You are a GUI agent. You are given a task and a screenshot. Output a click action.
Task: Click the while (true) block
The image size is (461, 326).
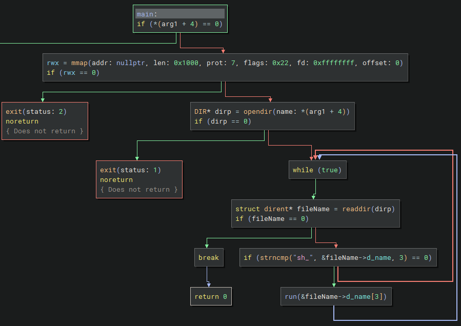tap(317, 170)
